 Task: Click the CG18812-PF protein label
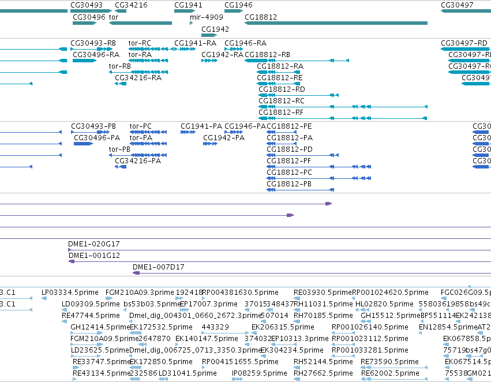pos(288,161)
